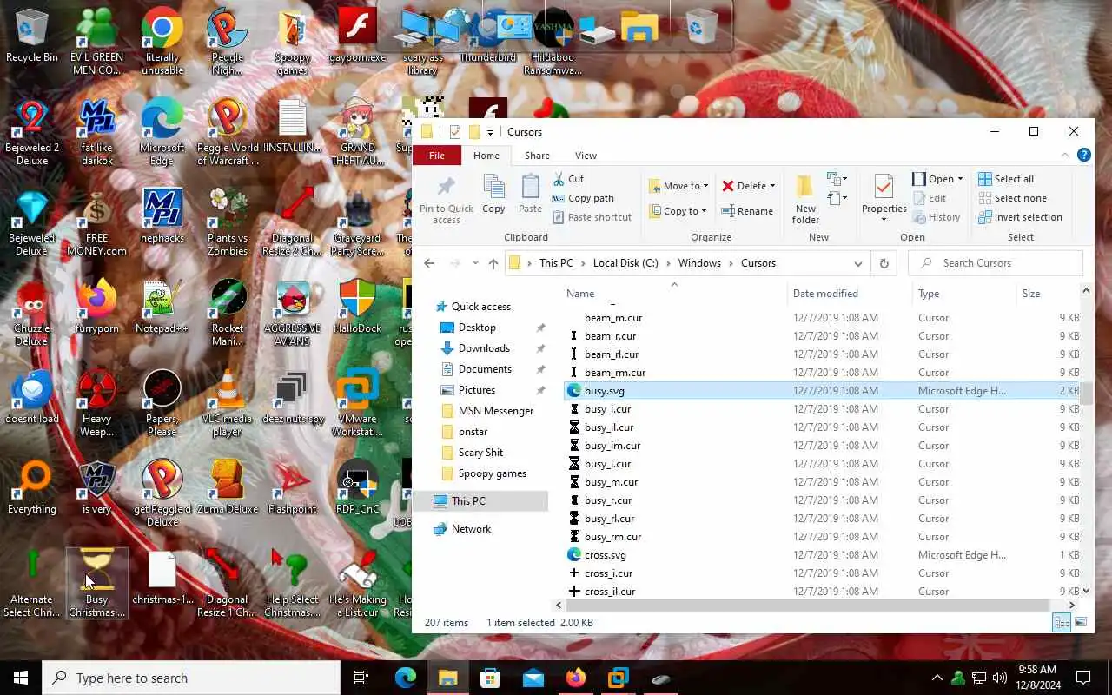Click Select all in ribbon
The image size is (1112, 695).
pyautogui.click(x=1006, y=179)
